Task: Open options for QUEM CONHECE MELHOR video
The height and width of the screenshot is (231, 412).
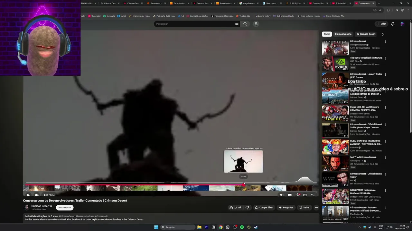Action: pos(385,141)
